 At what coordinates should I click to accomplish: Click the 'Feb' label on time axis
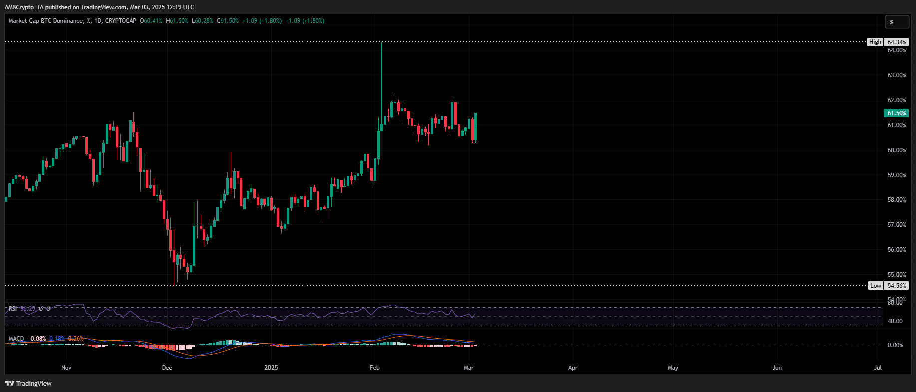(x=375, y=368)
